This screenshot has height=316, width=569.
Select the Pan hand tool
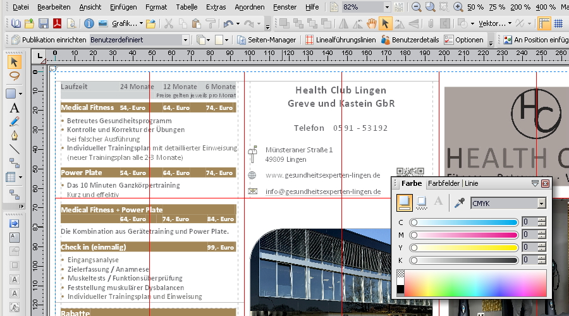372,24
